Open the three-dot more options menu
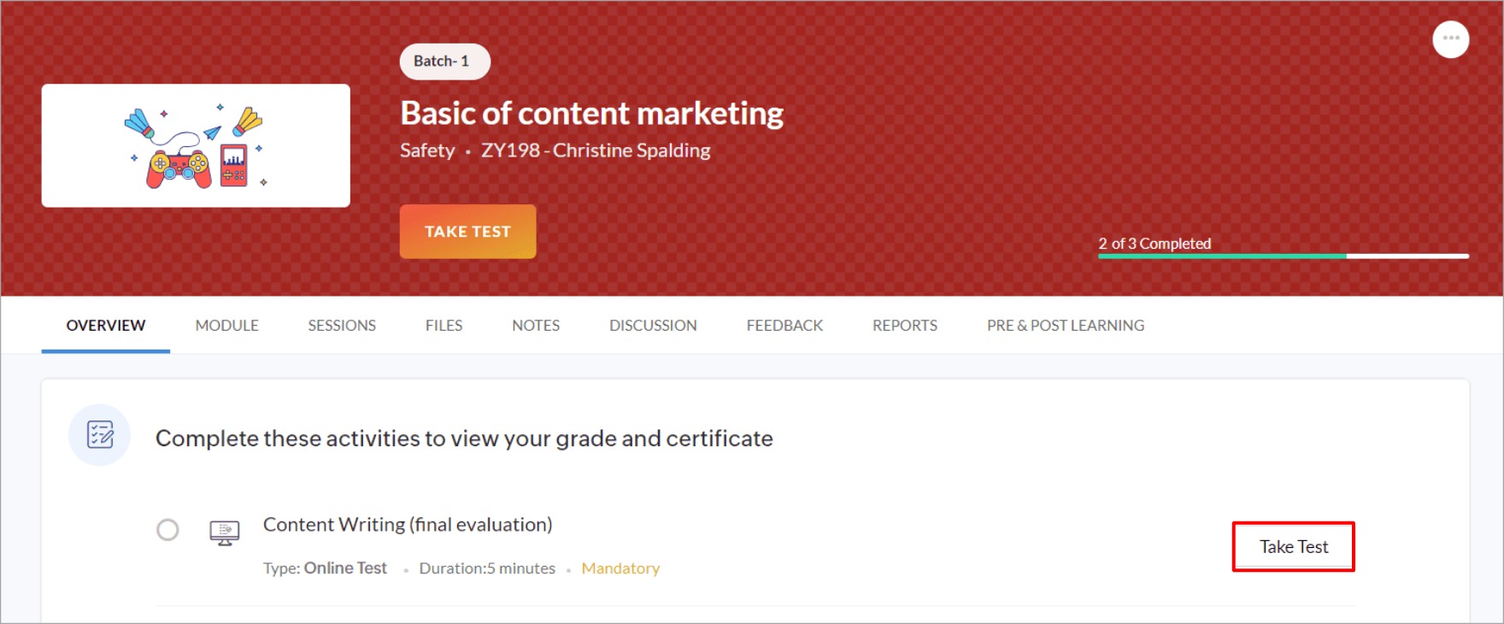 point(1450,39)
